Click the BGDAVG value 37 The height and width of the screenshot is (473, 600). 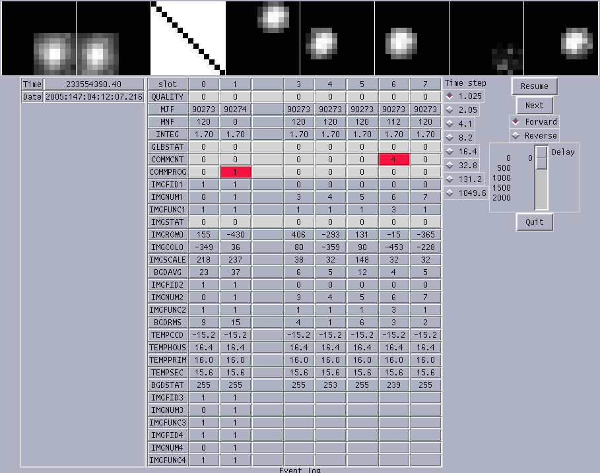pyautogui.click(x=236, y=272)
